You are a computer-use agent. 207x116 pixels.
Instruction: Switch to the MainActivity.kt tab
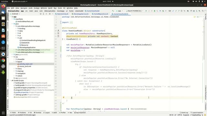coord(62,14)
